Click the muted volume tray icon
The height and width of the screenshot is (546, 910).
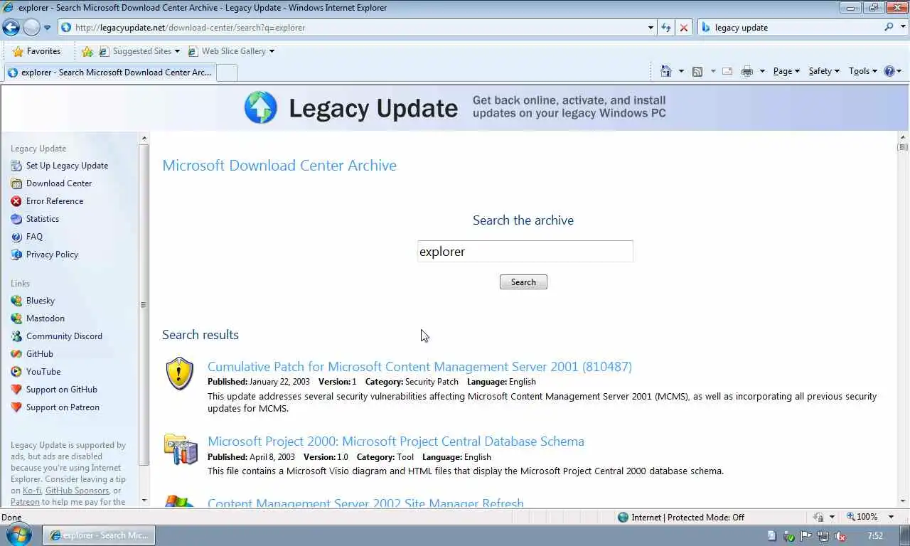tap(841, 537)
